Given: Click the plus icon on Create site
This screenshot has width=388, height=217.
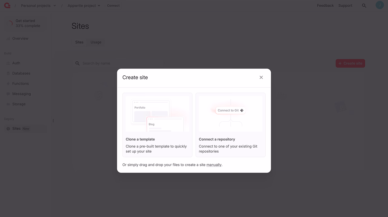Looking at the screenshot, I should pyautogui.click(x=340, y=63).
